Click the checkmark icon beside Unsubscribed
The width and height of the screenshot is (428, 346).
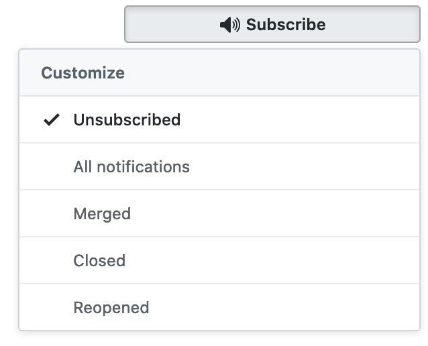pos(51,120)
